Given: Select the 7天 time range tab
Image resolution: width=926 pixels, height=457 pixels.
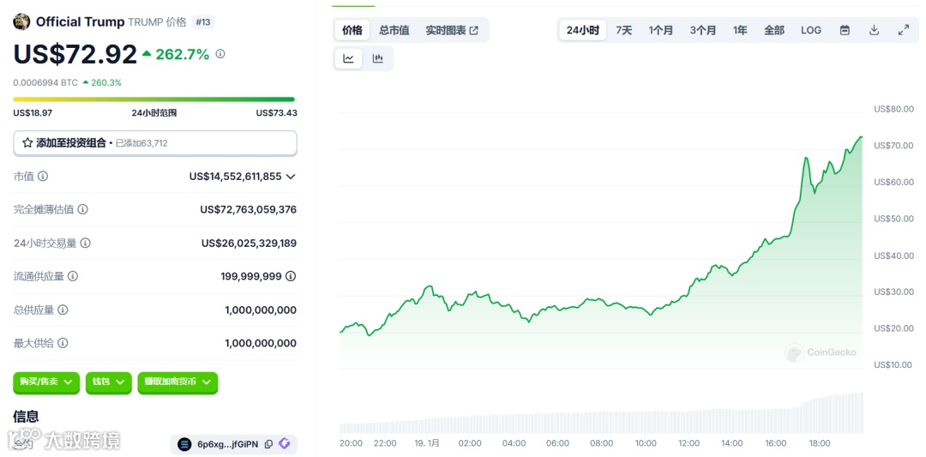Looking at the screenshot, I should 623,30.
